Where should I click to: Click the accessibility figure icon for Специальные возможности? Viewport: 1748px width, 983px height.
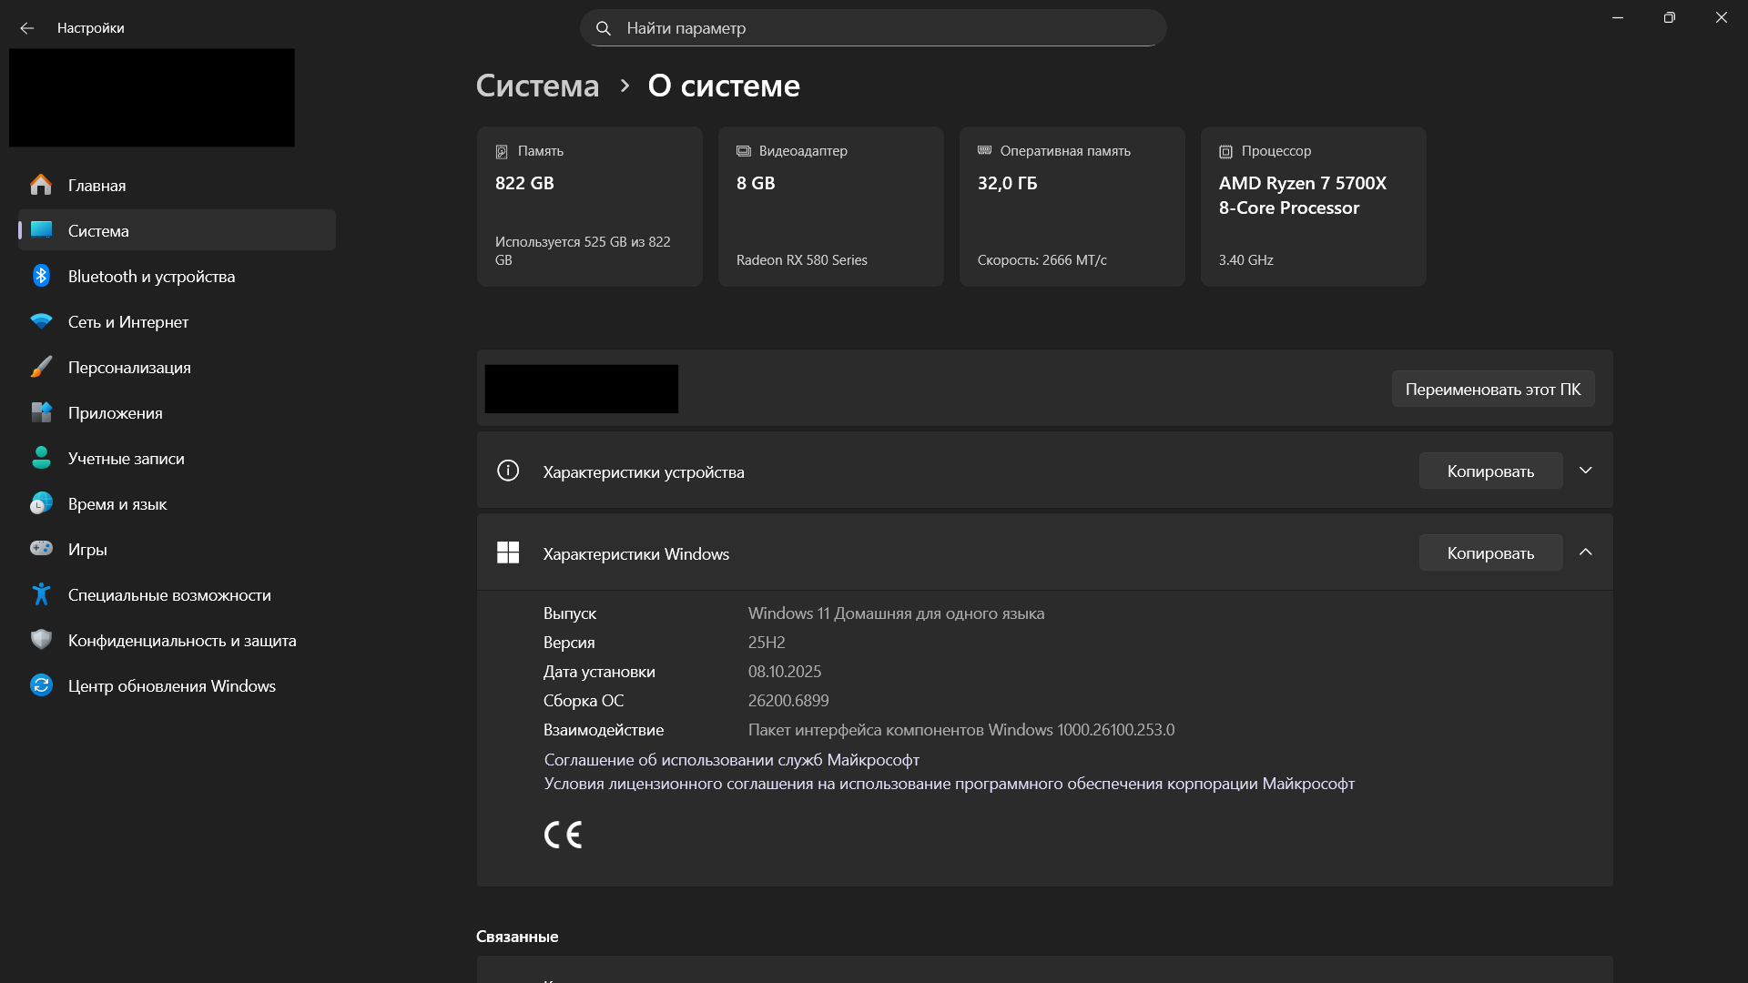point(41,594)
